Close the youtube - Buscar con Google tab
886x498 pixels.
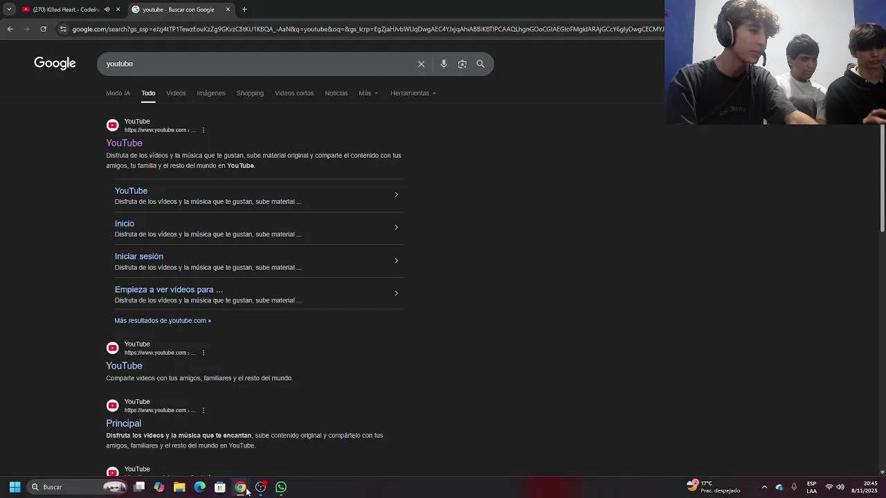click(x=228, y=10)
